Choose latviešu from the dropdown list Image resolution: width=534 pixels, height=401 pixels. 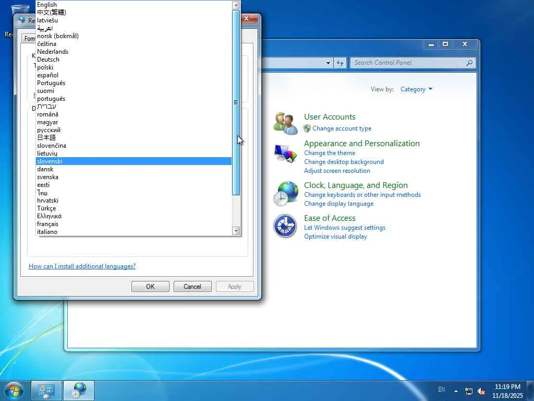coord(133,20)
